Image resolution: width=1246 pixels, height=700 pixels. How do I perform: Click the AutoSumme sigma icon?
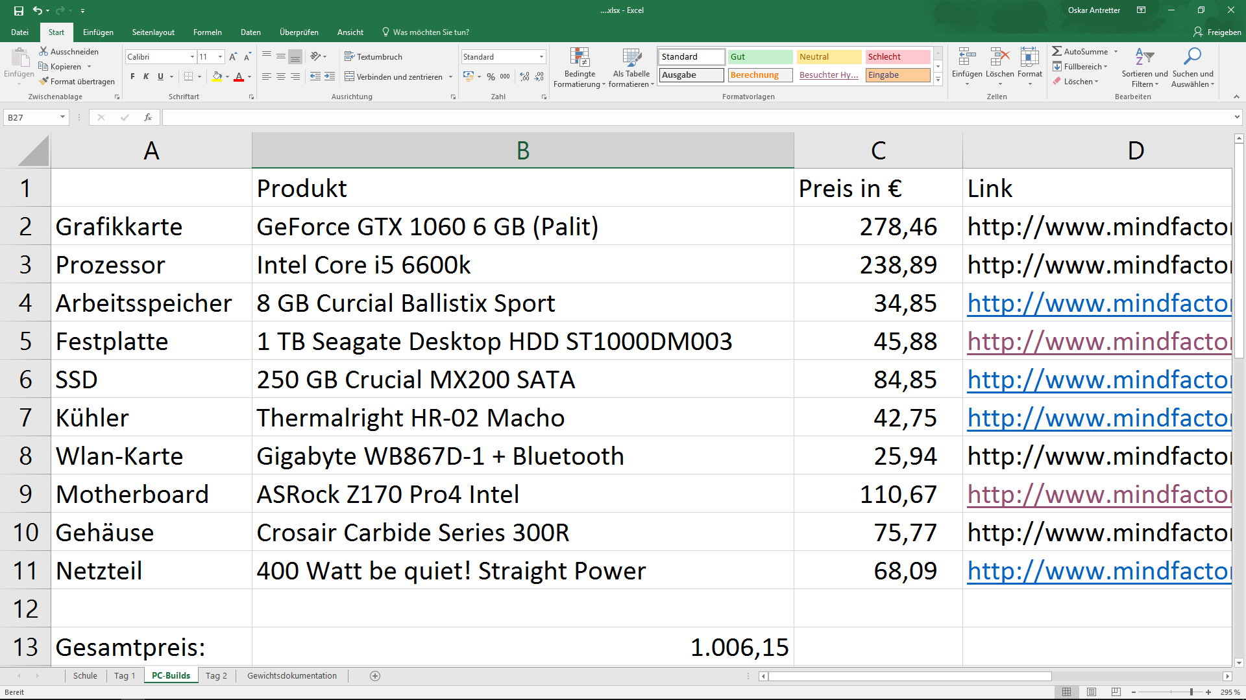tap(1057, 51)
